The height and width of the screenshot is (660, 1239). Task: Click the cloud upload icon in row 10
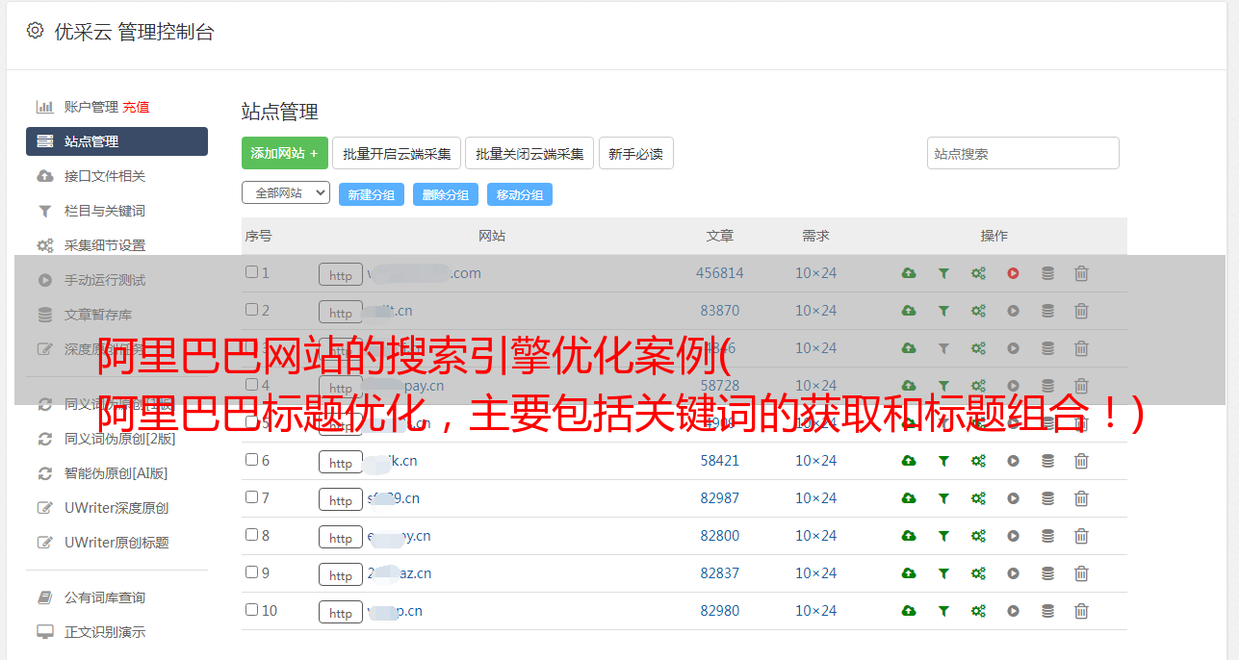(x=908, y=611)
